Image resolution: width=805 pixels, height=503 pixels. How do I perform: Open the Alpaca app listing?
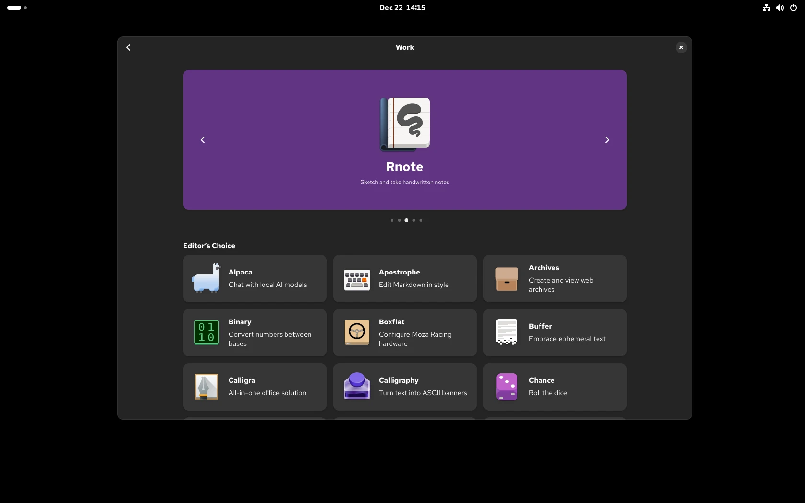point(254,278)
